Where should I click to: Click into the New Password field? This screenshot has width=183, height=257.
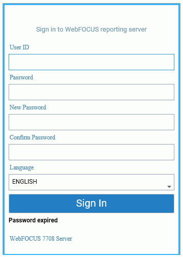point(91,122)
